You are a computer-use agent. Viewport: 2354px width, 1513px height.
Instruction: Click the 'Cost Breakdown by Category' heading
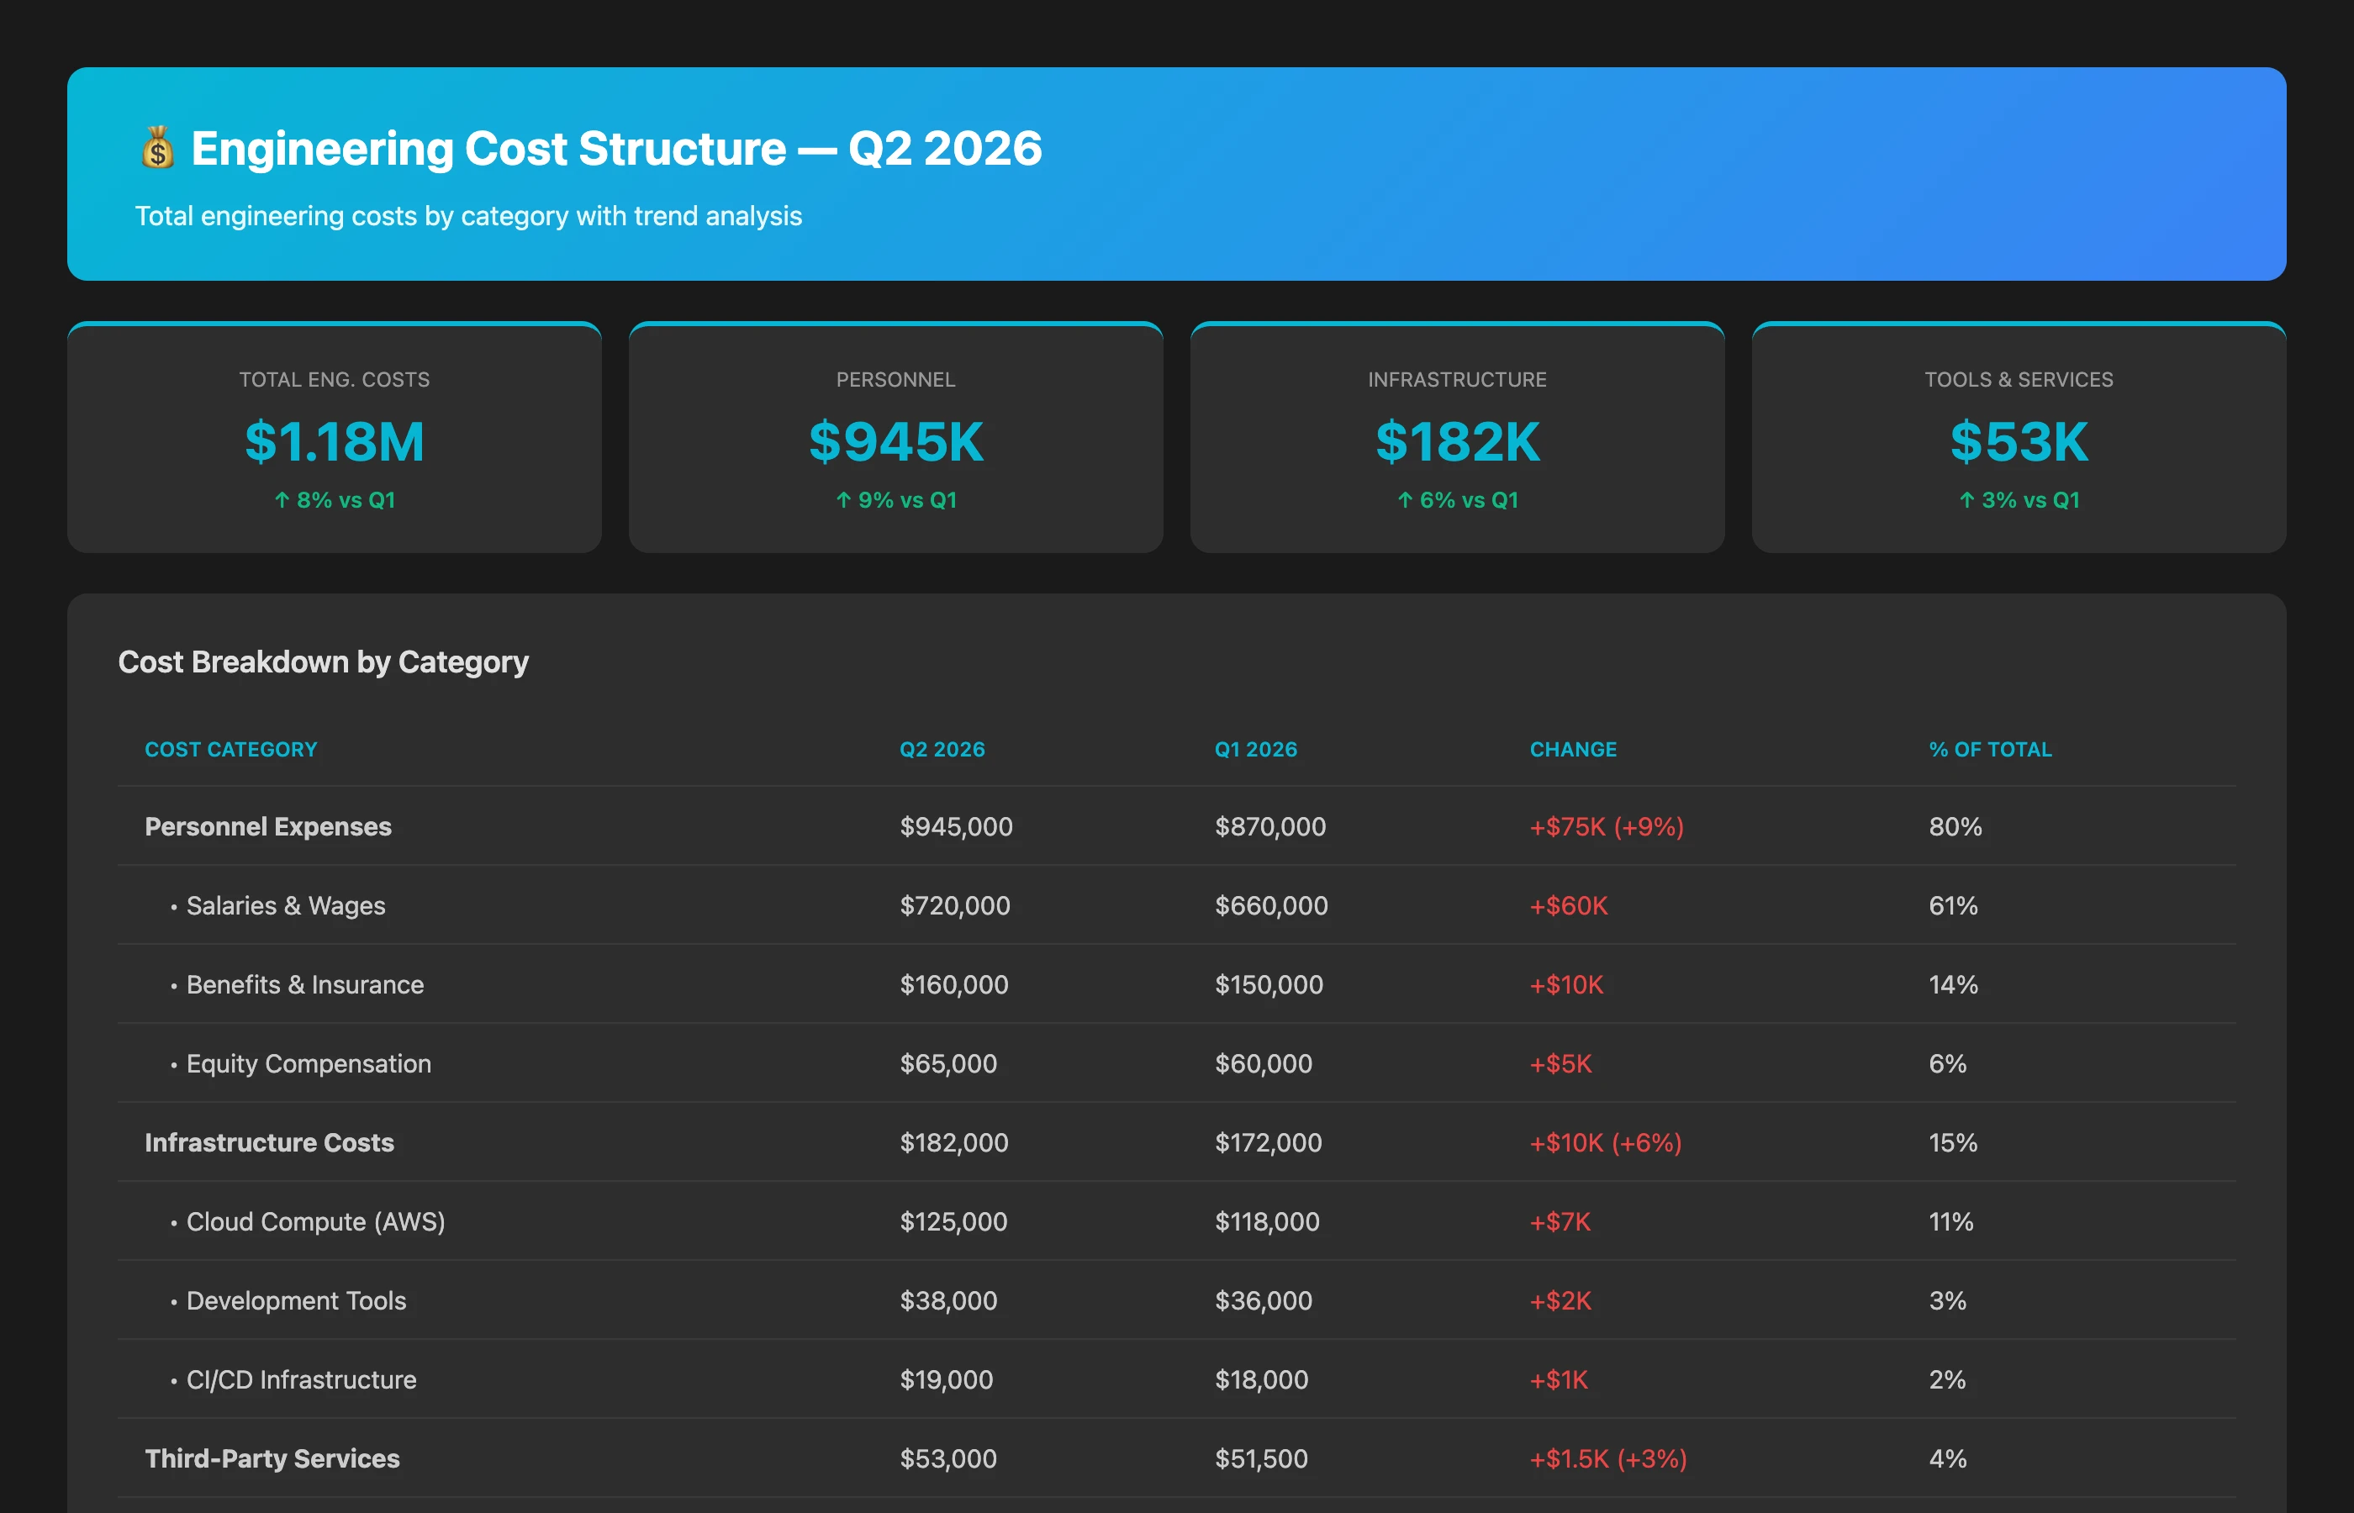[x=323, y=662]
